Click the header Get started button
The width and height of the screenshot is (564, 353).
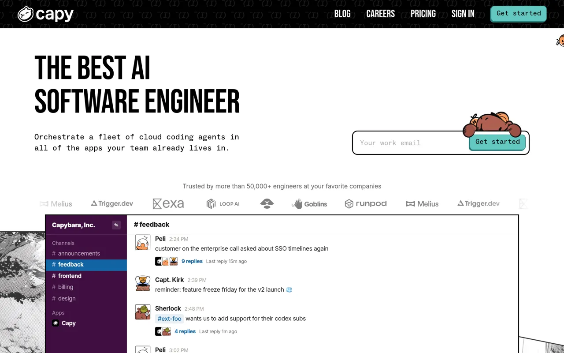point(519,13)
